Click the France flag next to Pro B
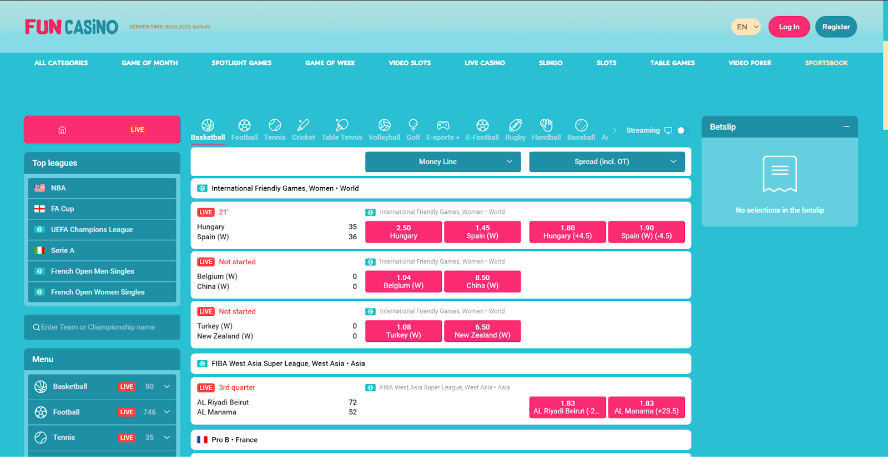The width and height of the screenshot is (888, 457). click(202, 440)
